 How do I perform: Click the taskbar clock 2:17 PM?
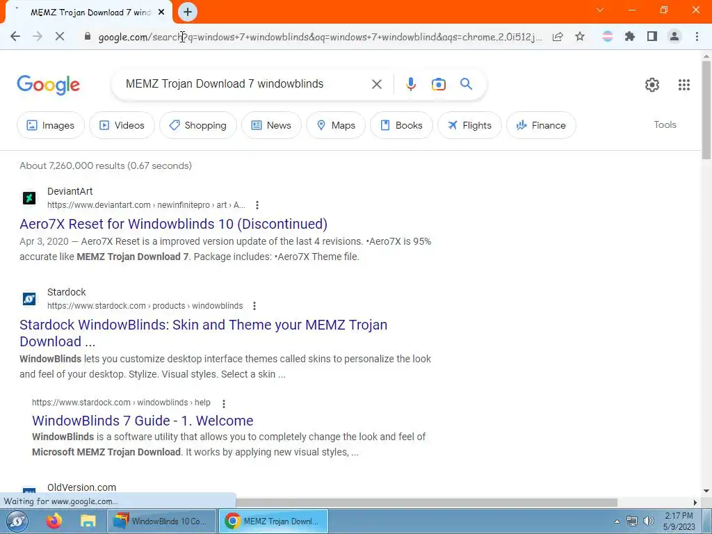(679, 516)
